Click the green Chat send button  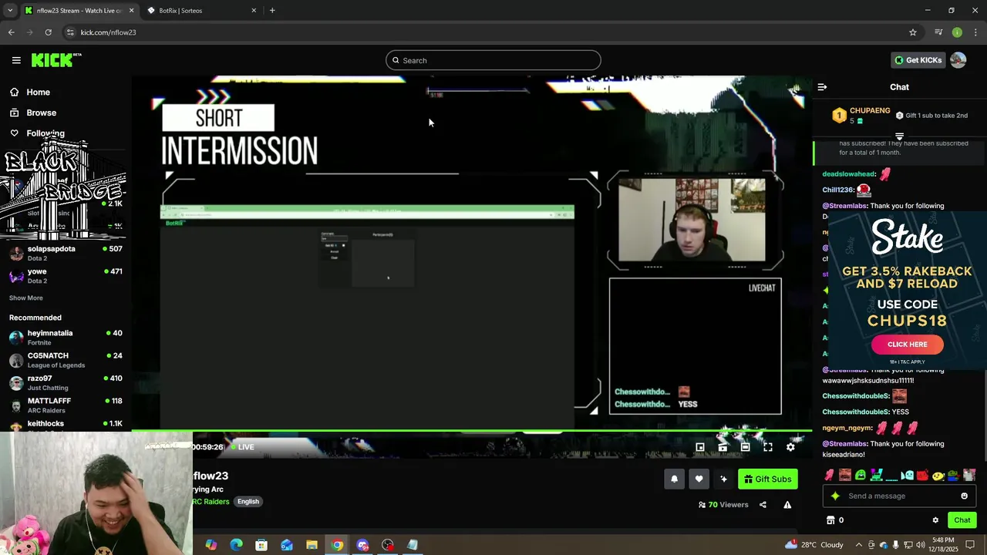click(x=962, y=520)
